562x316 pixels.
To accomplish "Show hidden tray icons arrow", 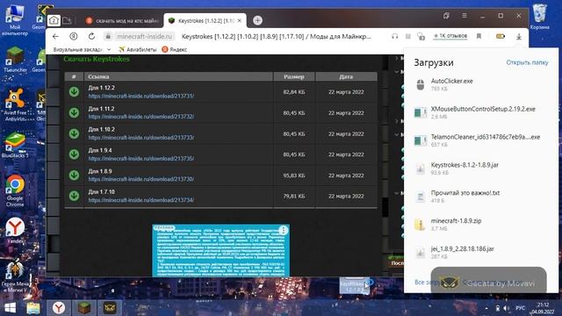I will pyautogui.click(x=486, y=308).
